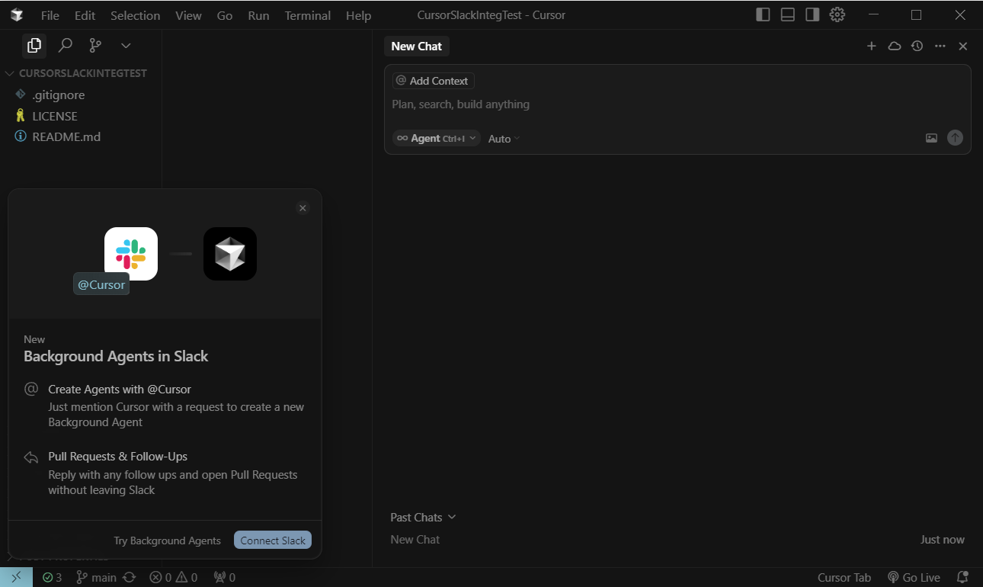Screen dimensions: 983x587
Task: Start a new chat with the plus icon
Action: pyautogui.click(x=871, y=46)
